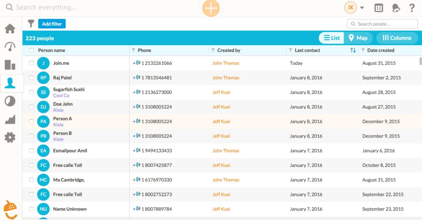Image resolution: width=422 pixels, height=221 pixels.
Task: Open the Home icon in the sidebar
Action: click(10, 29)
